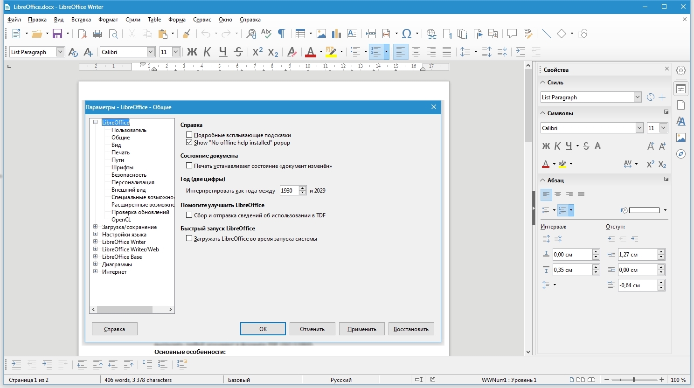Click the Отменить button
694x388 pixels.
point(312,329)
